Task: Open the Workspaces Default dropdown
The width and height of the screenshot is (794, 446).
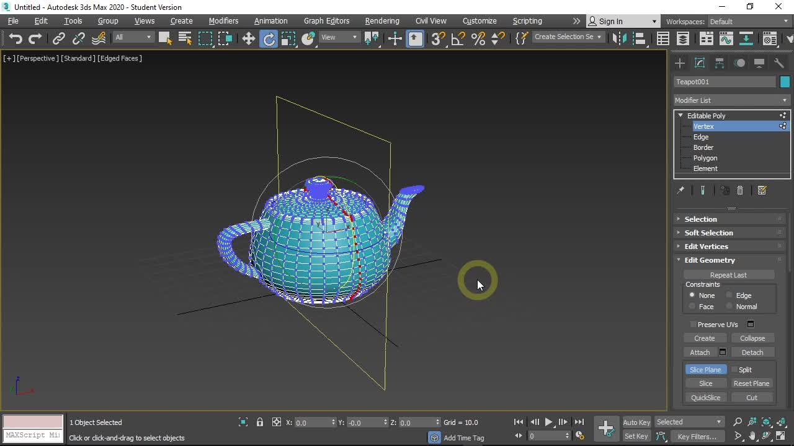Action: (x=748, y=22)
